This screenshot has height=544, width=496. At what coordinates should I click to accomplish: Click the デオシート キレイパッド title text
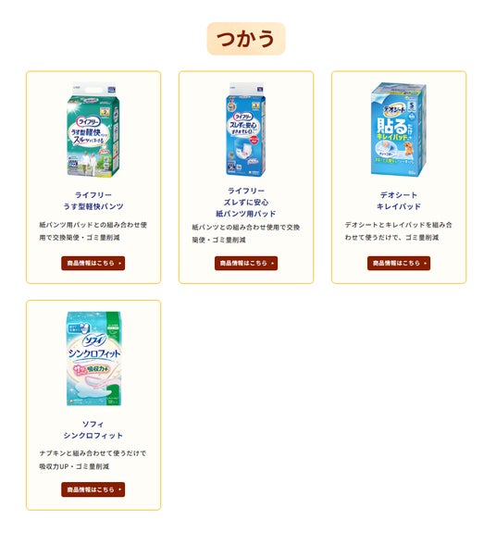tap(399, 201)
